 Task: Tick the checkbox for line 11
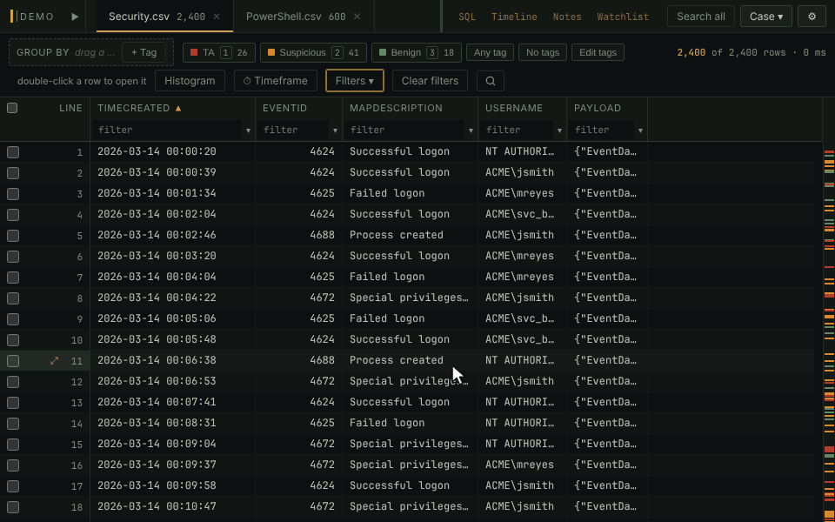(x=13, y=360)
